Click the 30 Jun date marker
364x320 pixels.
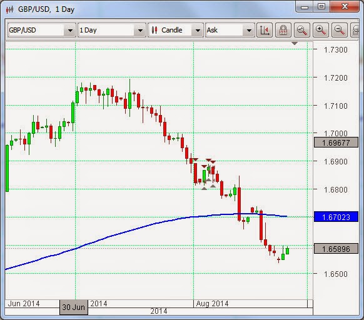tap(74, 307)
